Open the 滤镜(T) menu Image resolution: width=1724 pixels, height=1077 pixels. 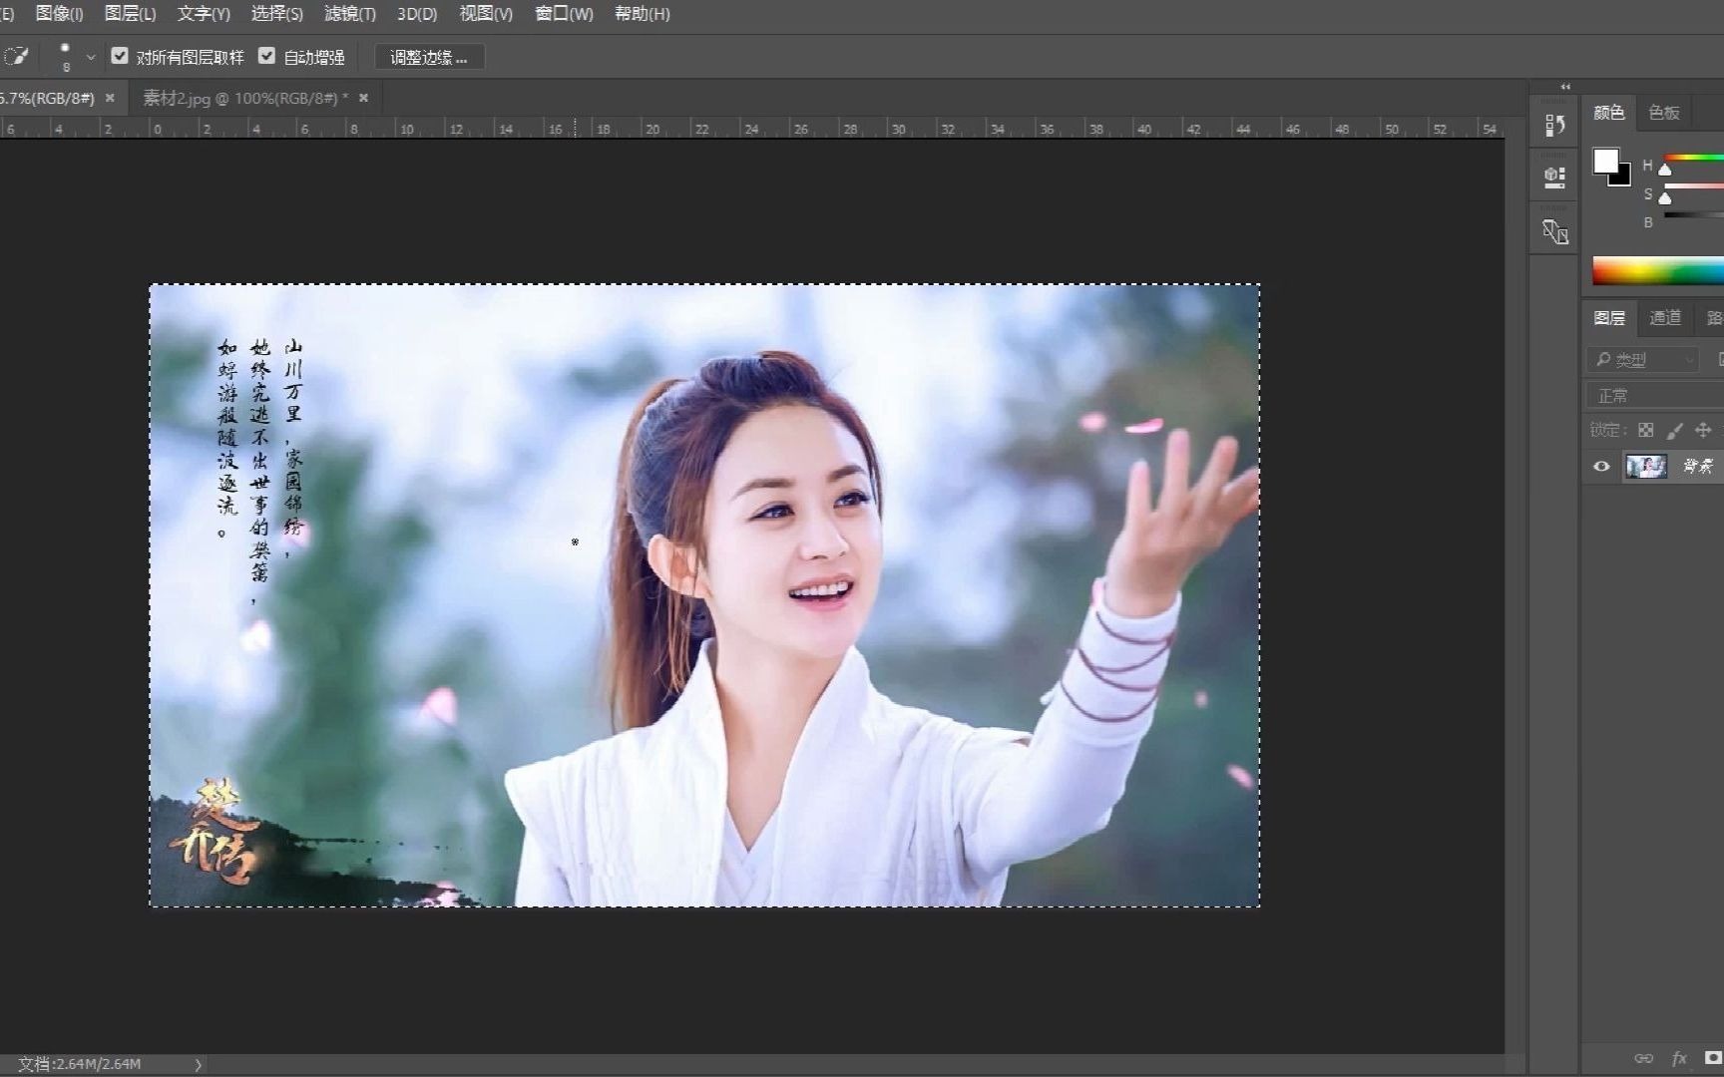(350, 14)
